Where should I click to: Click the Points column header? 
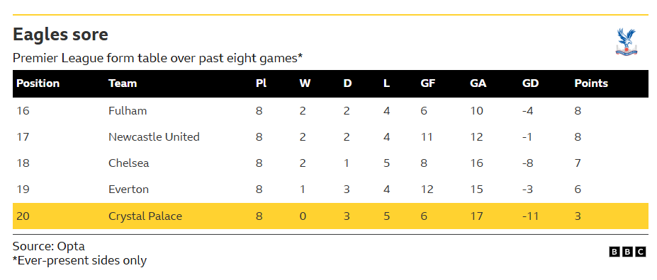point(591,83)
